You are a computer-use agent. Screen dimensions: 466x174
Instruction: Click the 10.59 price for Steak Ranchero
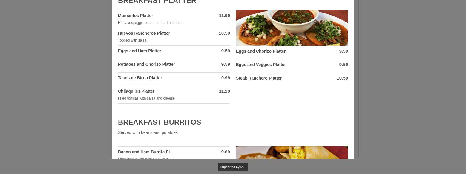(342, 78)
